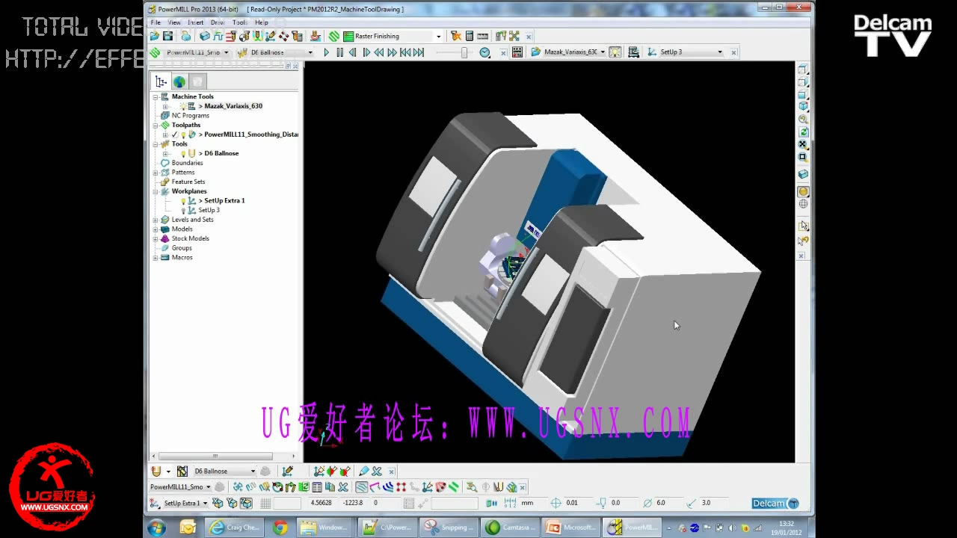Click create tool icon in bottom toolbar
This screenshot has height=538, width=957.
coord(156,471)
